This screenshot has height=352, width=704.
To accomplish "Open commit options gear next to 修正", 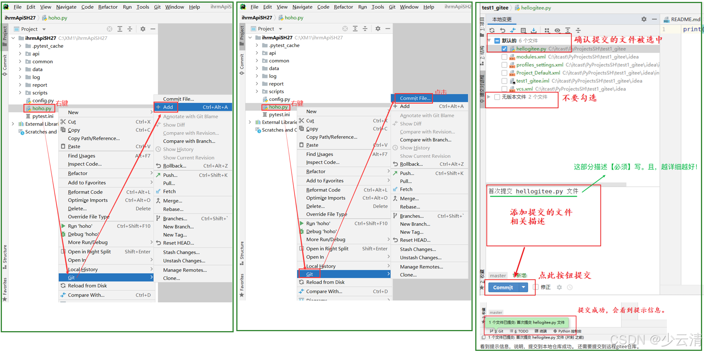I will (559, 287).
